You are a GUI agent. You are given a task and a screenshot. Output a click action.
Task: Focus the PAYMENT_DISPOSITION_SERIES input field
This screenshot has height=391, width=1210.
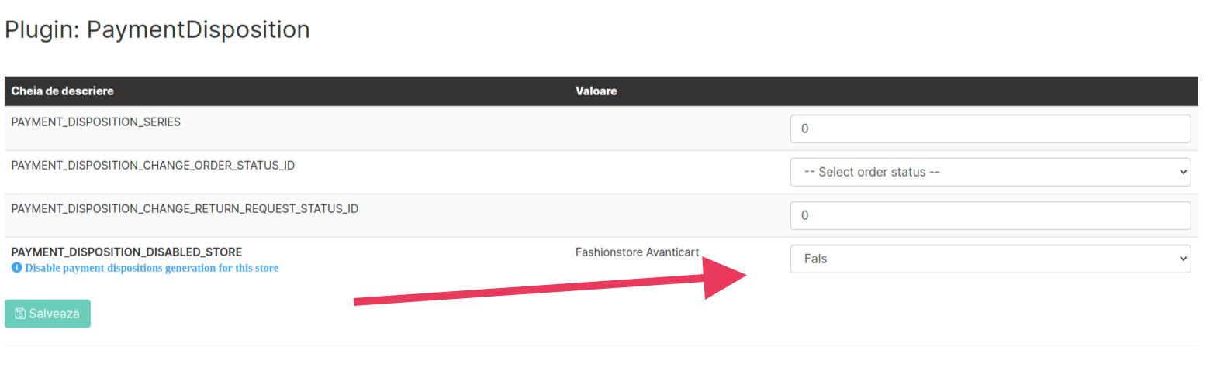coord(990,129)
